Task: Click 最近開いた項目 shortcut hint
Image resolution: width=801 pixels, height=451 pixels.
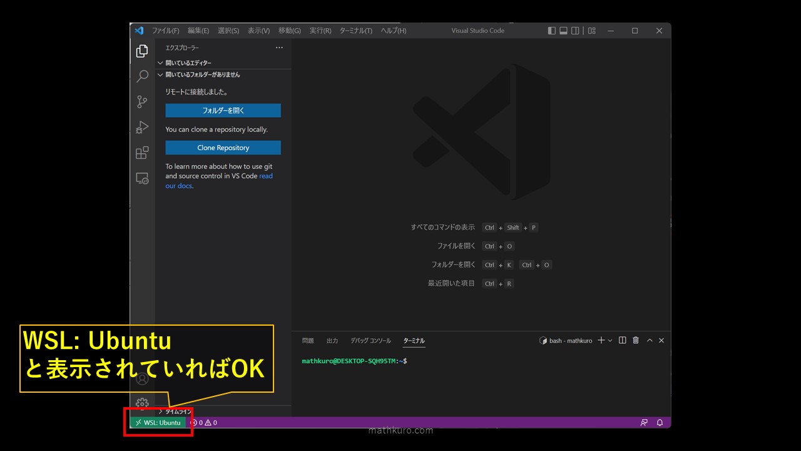Action: [x=451, y=284]
